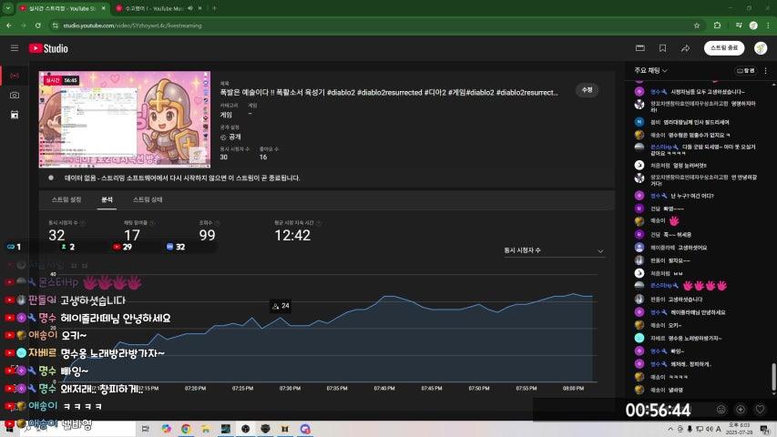This screenshot has height=437, width=777.
Task: Open the chat three-dot options menu
Action: (766, 71)
